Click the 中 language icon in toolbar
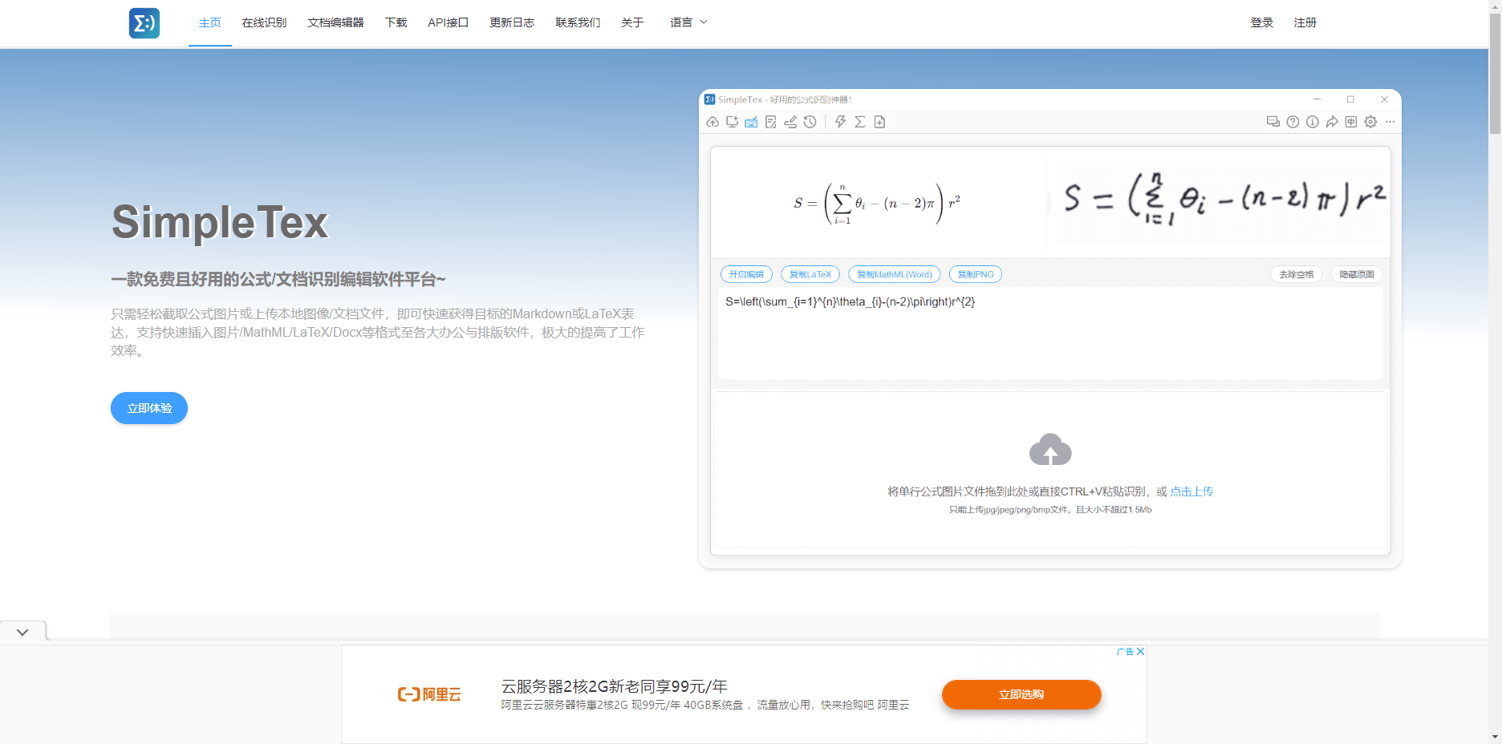The height and width of the screenshot is (744, 1502). tap(1351, 122)
